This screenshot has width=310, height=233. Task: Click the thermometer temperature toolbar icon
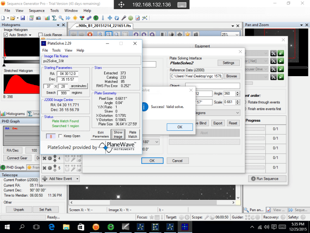(103, 18)
